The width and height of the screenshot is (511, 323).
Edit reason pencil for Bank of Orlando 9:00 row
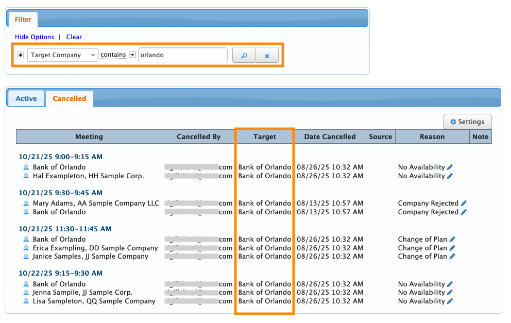coord(450,167)
